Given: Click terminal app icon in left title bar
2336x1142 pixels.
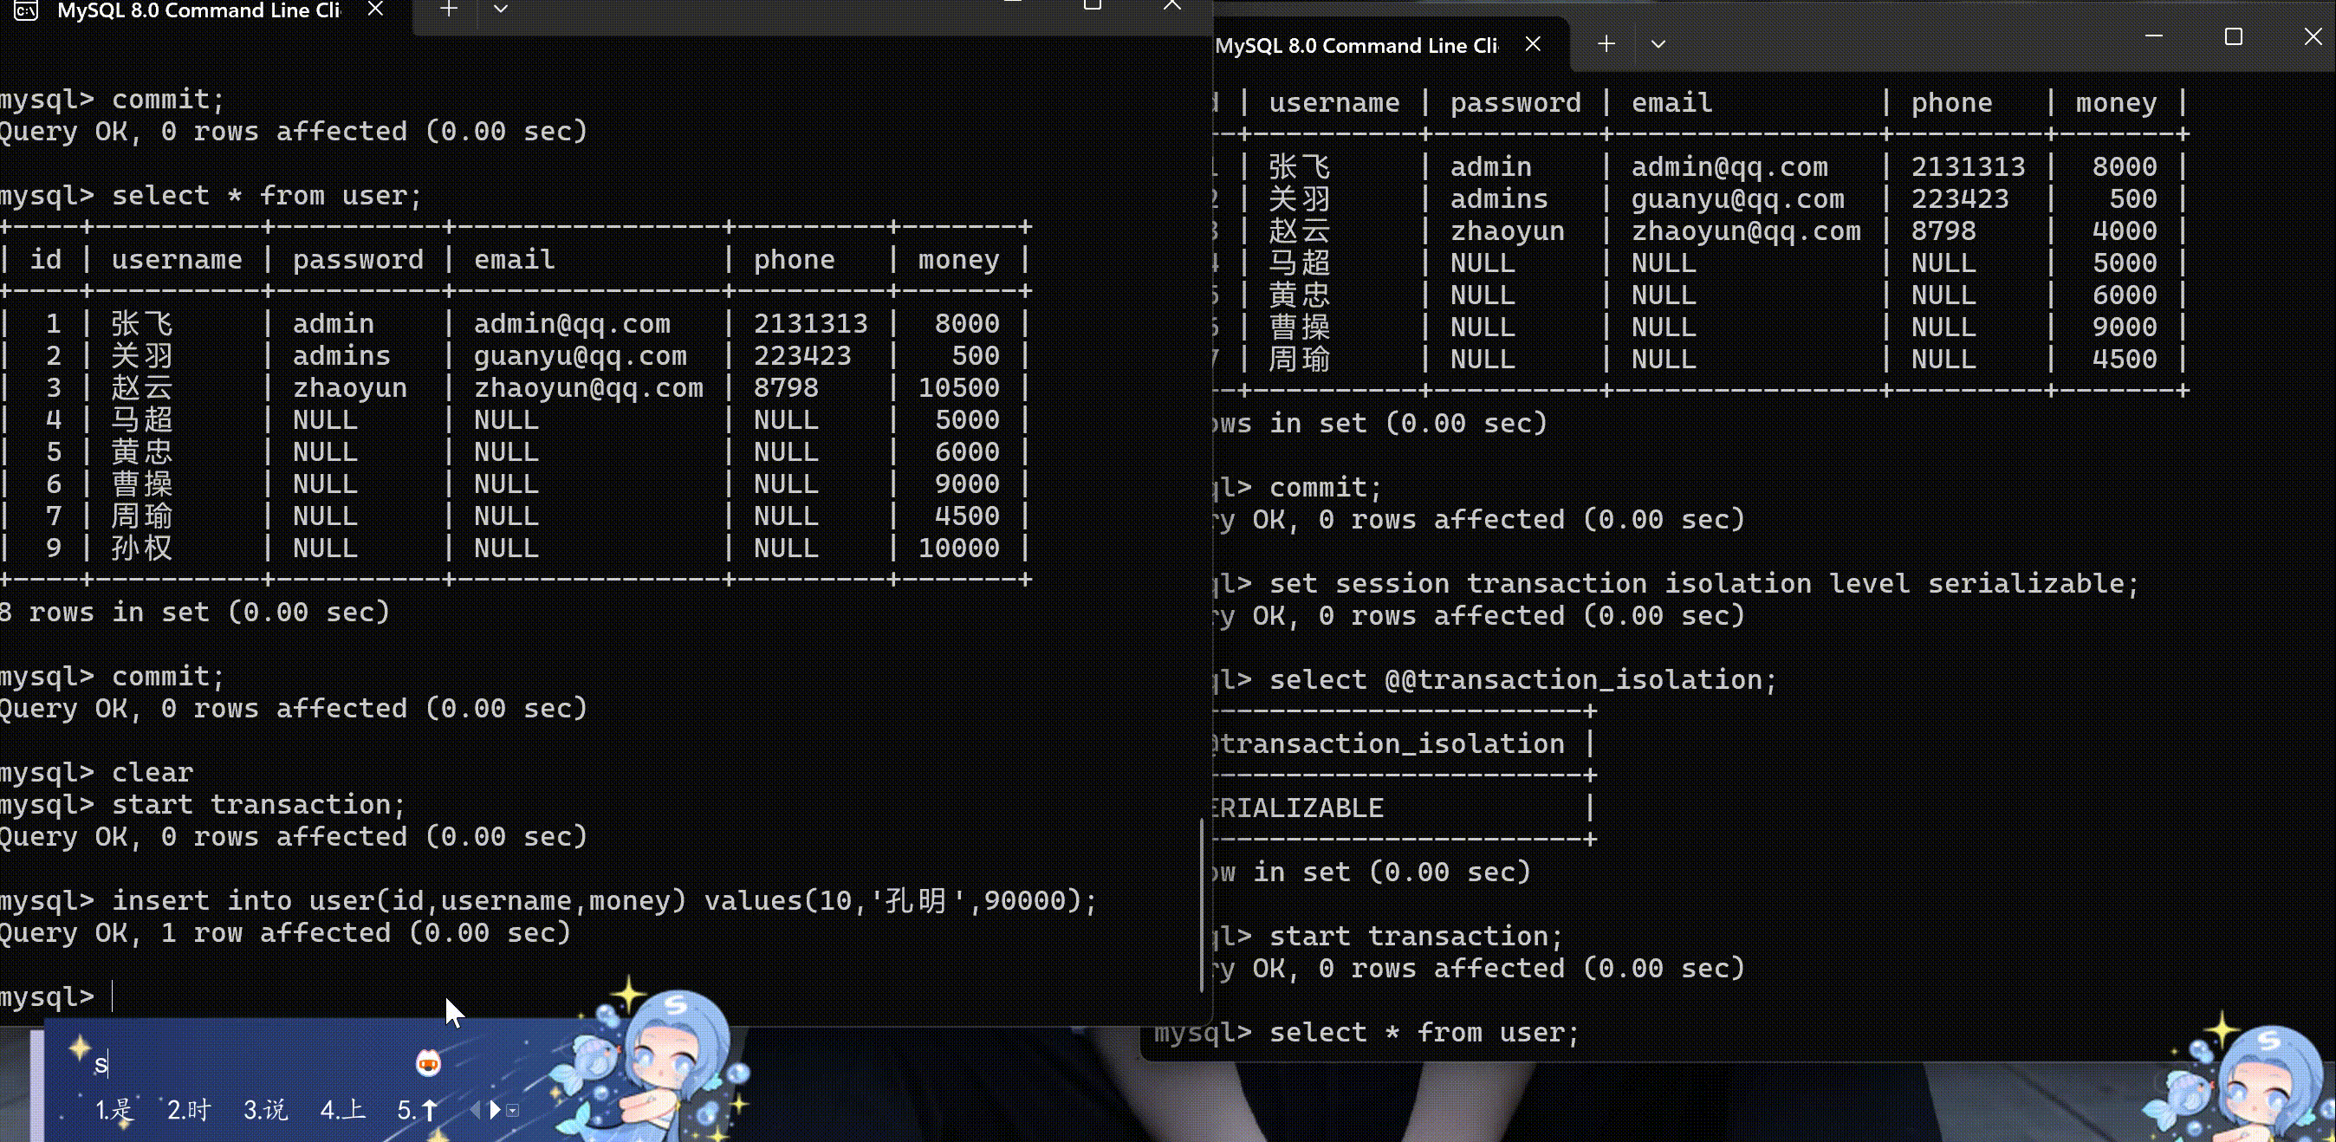Looking at the screenshot, I should pos(25,10).
